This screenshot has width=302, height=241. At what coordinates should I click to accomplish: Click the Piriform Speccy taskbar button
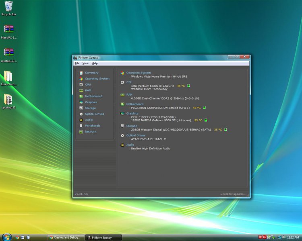(103, 237)
